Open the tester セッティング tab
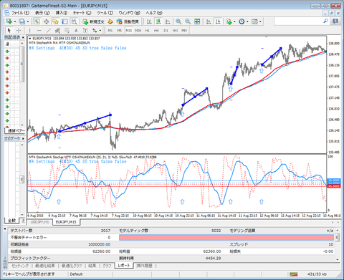The height and width of the screenshot is (280, 344). 20,266
